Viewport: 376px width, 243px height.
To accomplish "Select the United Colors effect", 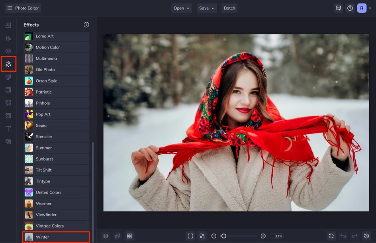I will [57, 192].
